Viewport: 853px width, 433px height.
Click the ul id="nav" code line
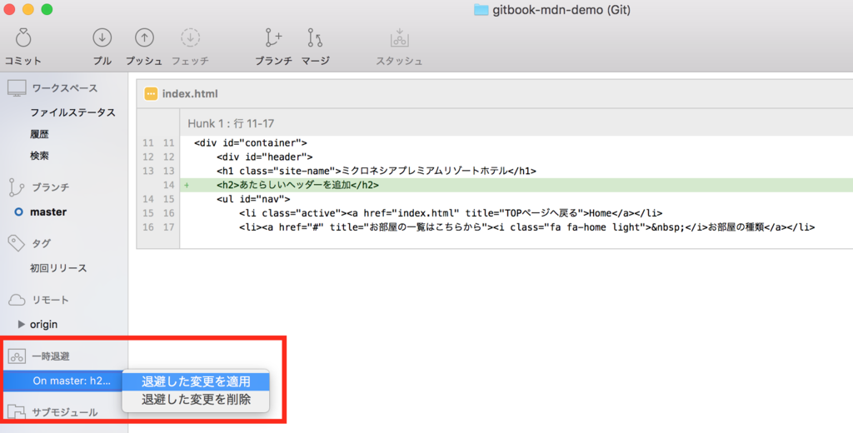tap(253, 199)
